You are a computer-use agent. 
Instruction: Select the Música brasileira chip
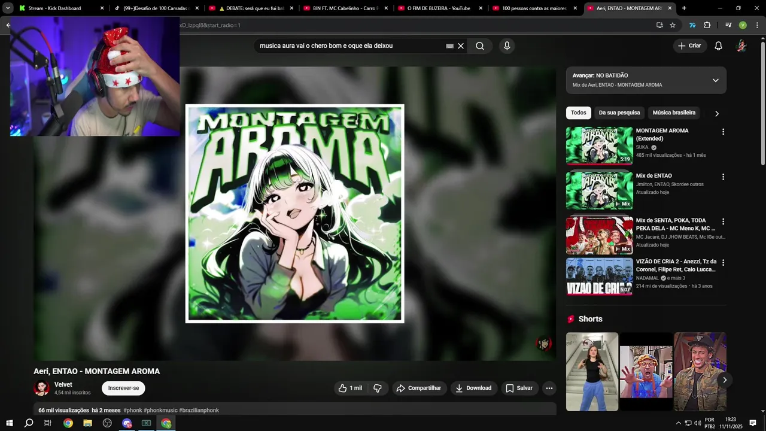click(674, 113)
